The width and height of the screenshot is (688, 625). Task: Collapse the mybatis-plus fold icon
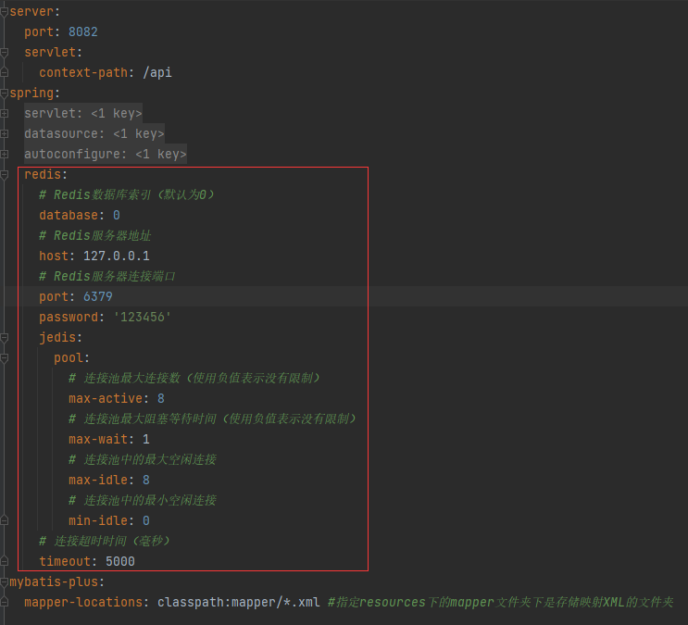click(x=4, y=582)
